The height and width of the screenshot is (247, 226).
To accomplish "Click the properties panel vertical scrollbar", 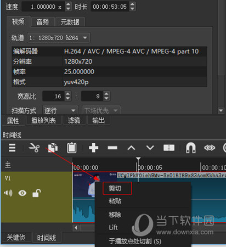I will (221, 37).
